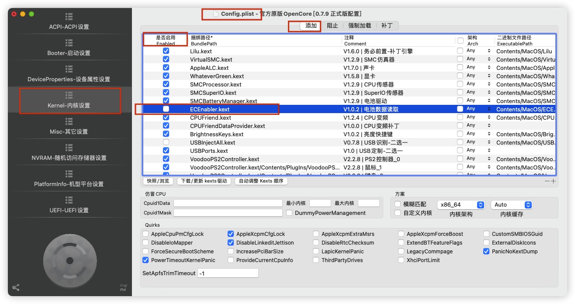Open Arch stepper for VirtualSMC.kext row
The image size is (575, 304).
tap(489, 59)
